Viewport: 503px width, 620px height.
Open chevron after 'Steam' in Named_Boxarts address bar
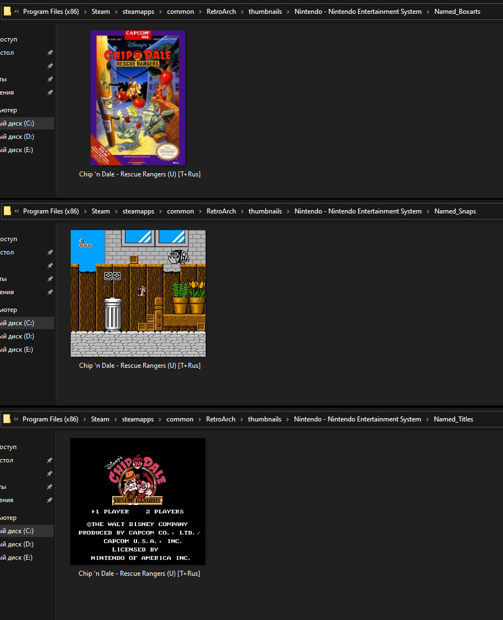pos(116,12)
